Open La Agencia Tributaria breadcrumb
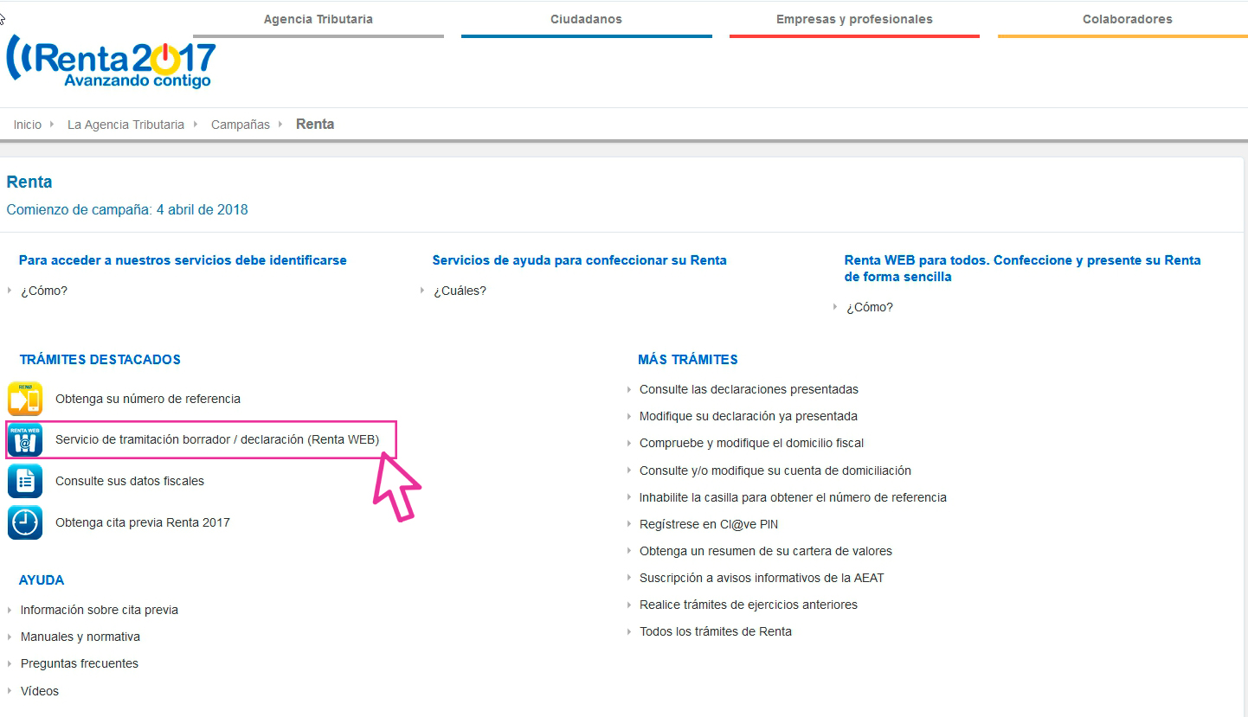 (x=125, y=125)
